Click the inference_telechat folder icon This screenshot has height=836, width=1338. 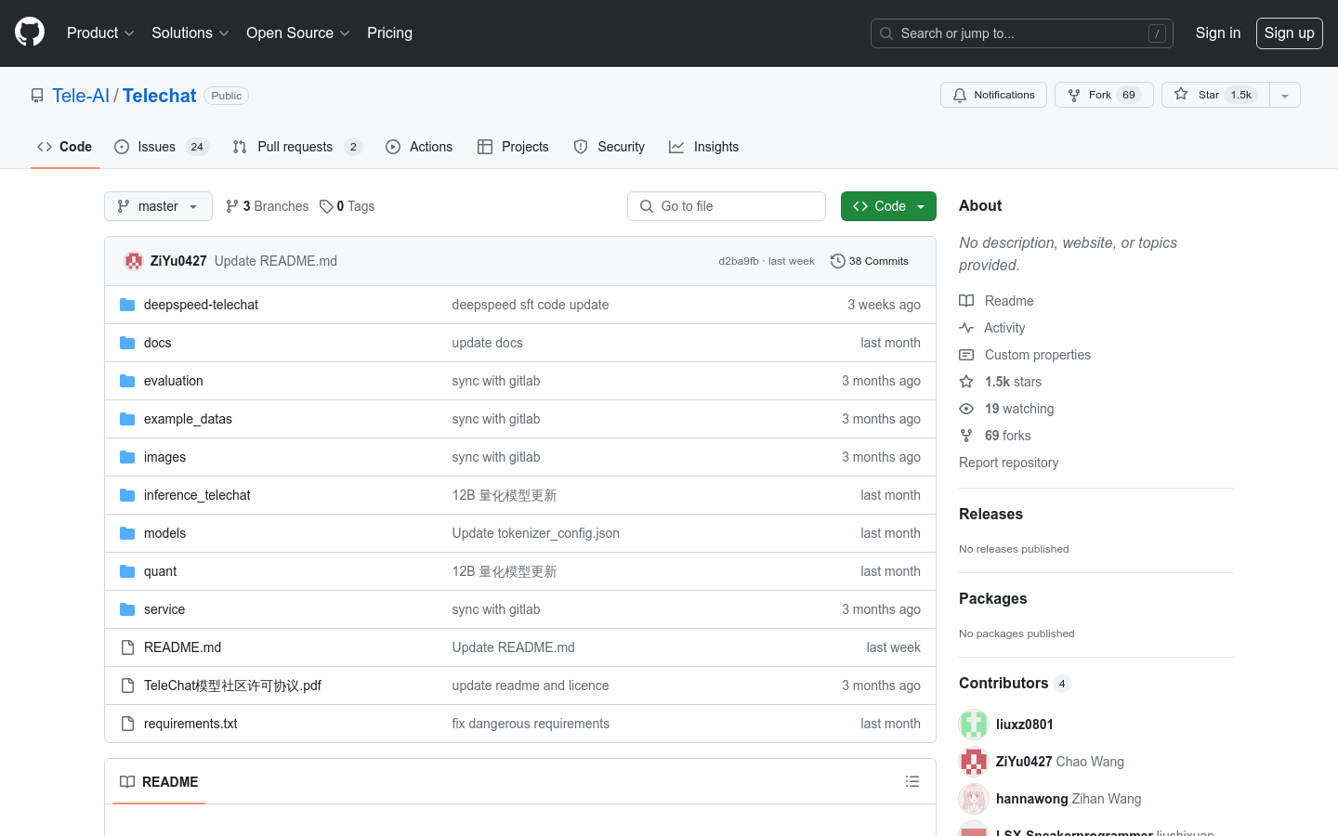pos(127,495)
